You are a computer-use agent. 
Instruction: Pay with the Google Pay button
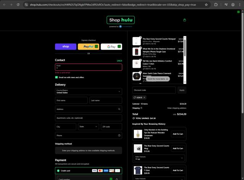[x=111, y=47]
